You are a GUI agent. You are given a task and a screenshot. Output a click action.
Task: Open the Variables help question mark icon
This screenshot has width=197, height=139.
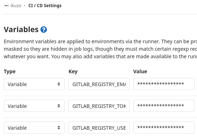(x=44, y=30)
